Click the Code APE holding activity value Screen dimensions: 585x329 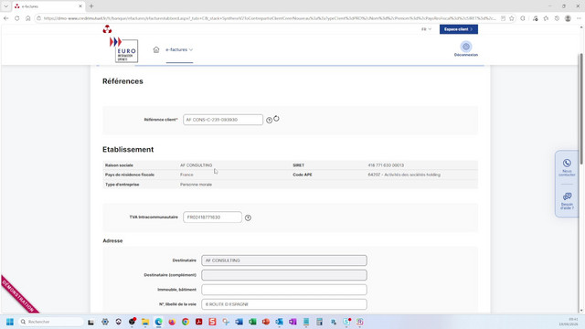404,175
